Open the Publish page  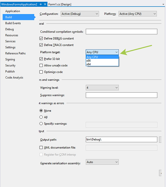tap(10, 71)
